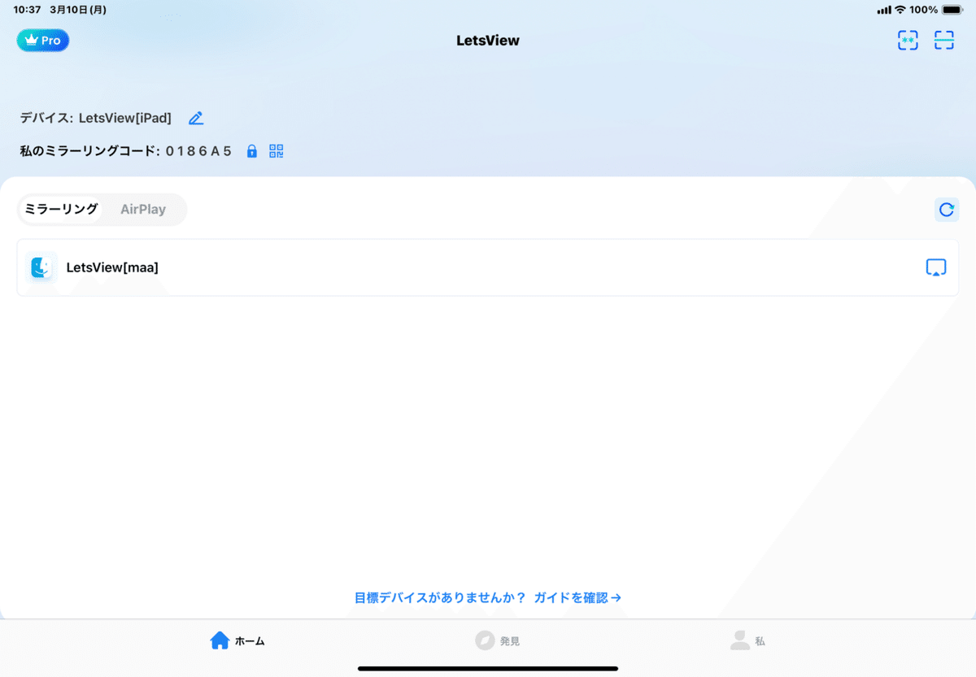Click the pencil icon to rename the device
This screenshot has width=976, height=677.
click(x=195, y=118)
